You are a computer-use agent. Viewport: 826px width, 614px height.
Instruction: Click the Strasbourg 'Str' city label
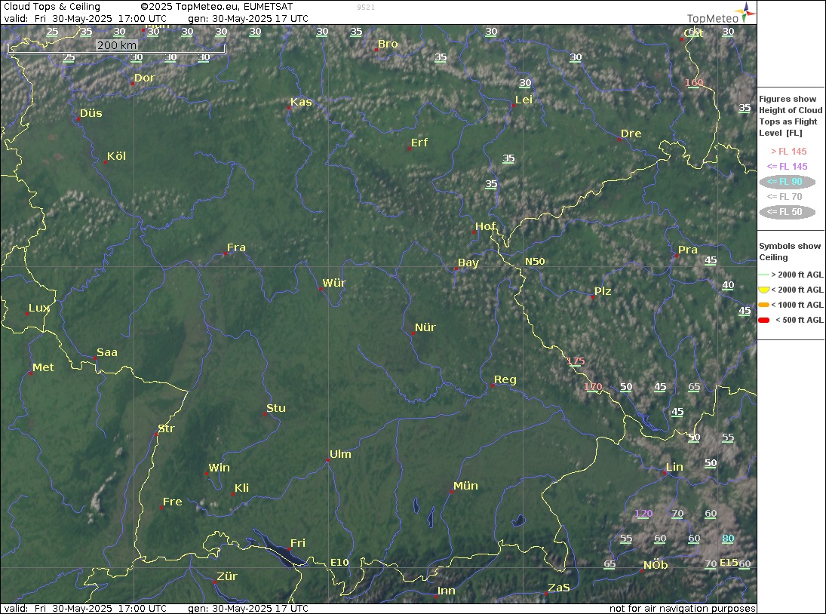pyautogui.click(x=166, y=428)
